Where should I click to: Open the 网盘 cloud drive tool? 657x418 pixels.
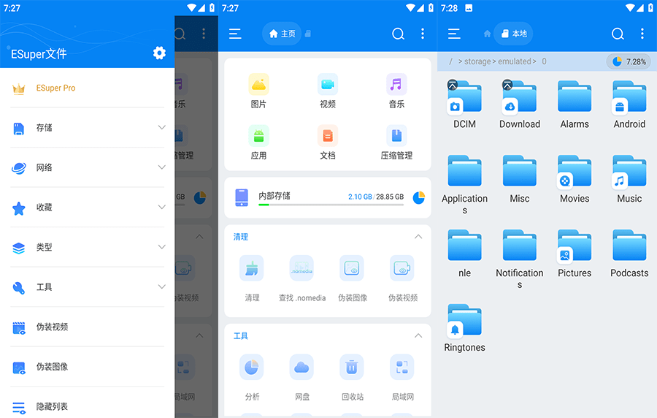coord(301,378)
